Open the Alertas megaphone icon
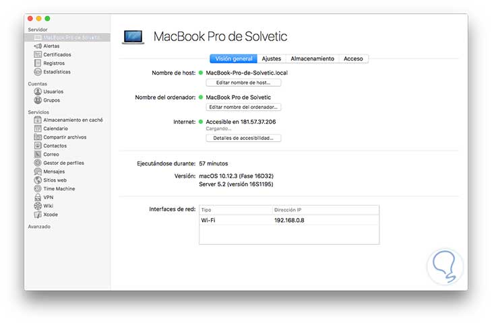Image resolution: width=492 pixels, height=325 pixels. [x=38, y=46]
